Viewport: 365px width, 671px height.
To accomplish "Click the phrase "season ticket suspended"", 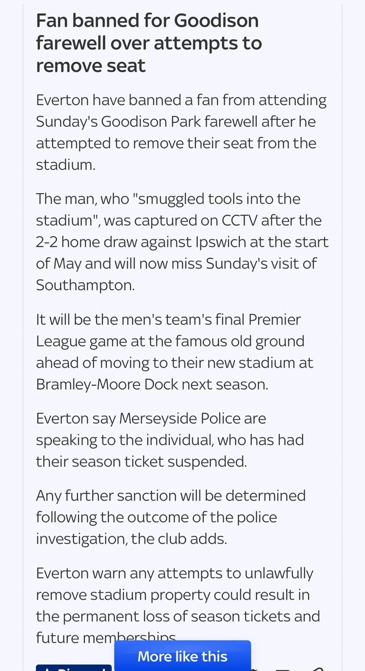I will coord(159,462).
